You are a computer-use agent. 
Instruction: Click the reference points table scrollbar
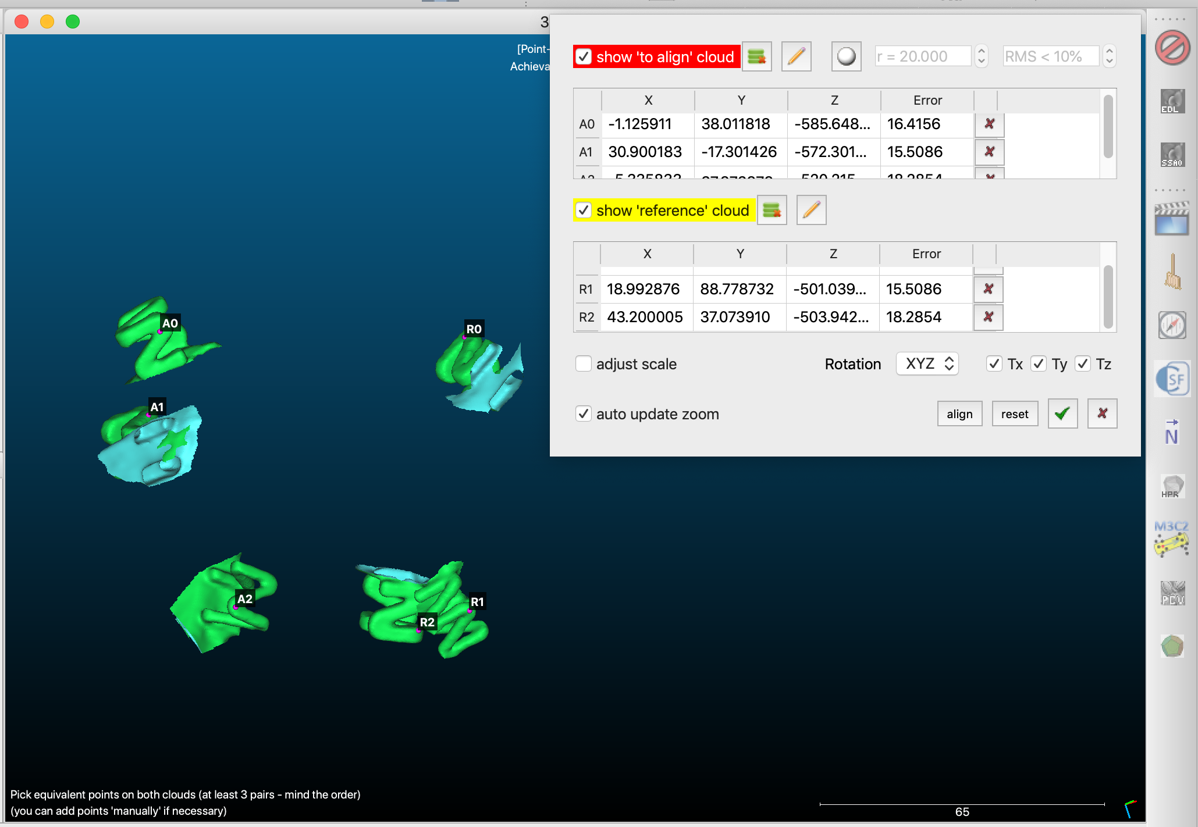1108,297
